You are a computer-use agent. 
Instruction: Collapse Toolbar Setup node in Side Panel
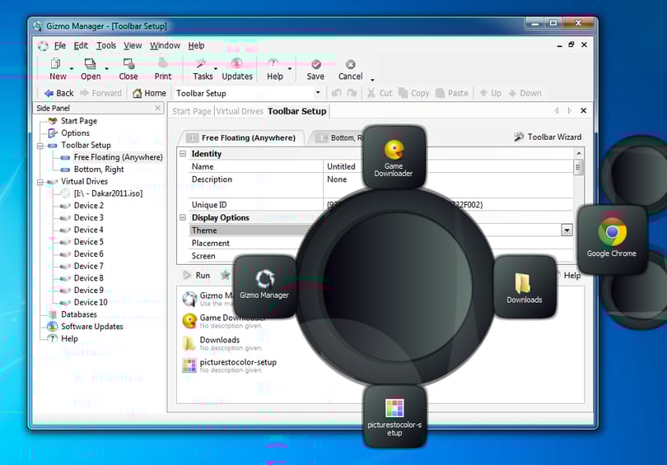[40, 146]
